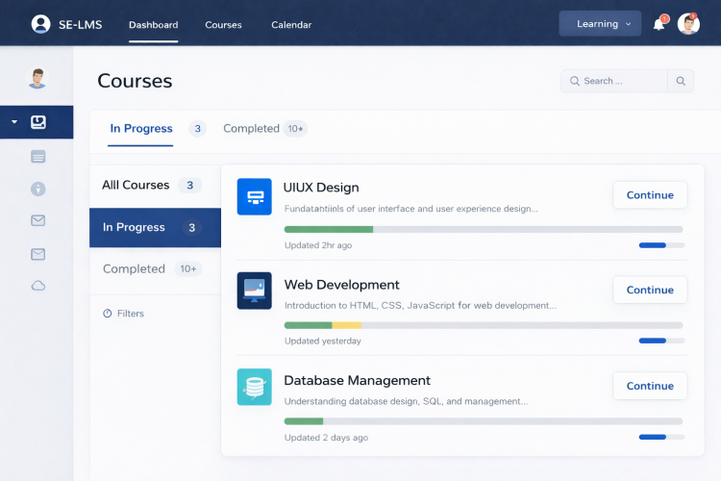Open the list document sidebar icon
721x481 pixels.
[38, 157]
